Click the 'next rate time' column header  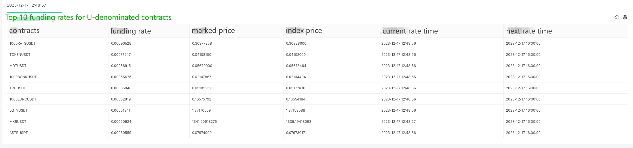(x=529, y=31)
